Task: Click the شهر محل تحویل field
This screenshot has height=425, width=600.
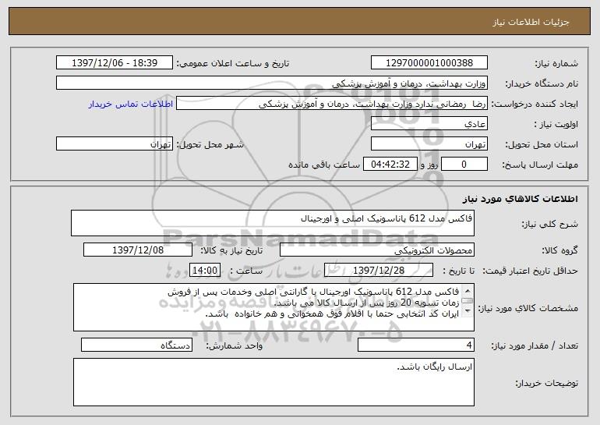Action: pyautogui.click(x=115, y=143)
